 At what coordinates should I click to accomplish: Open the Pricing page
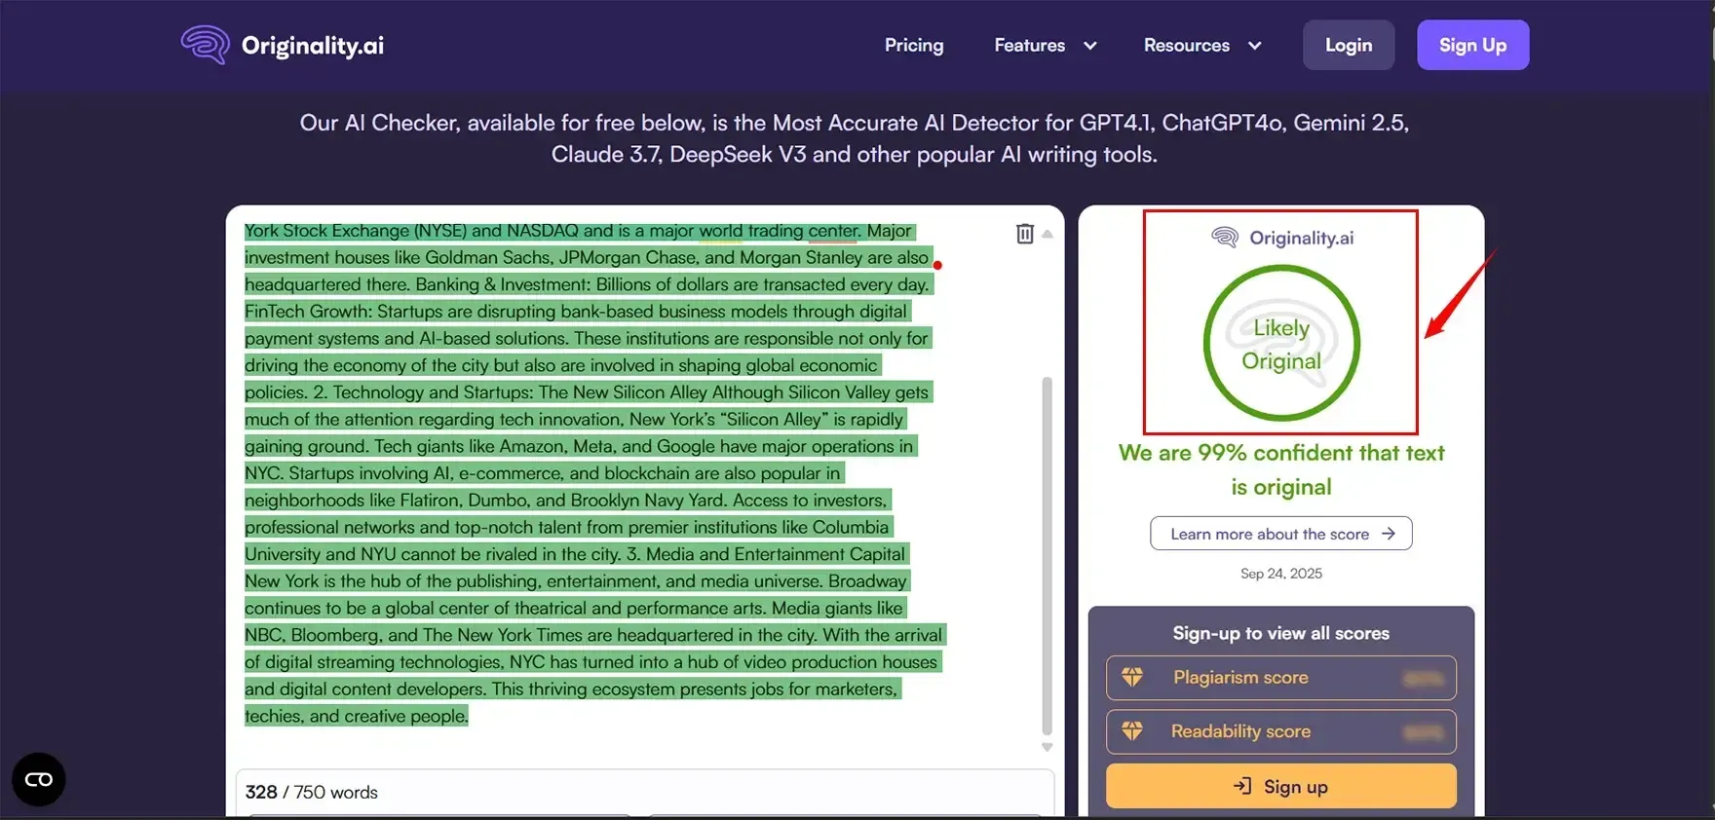tap(913, 45)
